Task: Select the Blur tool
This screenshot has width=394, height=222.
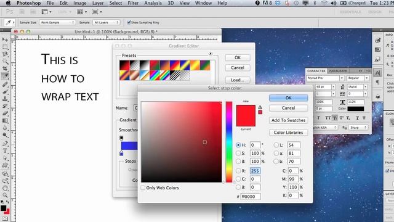Action: click(5, 128)
